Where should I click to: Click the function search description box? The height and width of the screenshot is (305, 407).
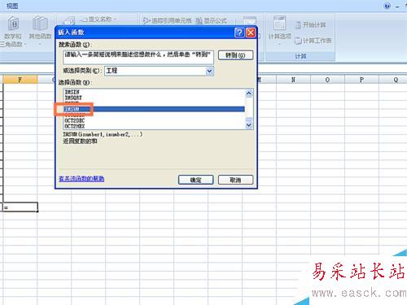(138, 57)
